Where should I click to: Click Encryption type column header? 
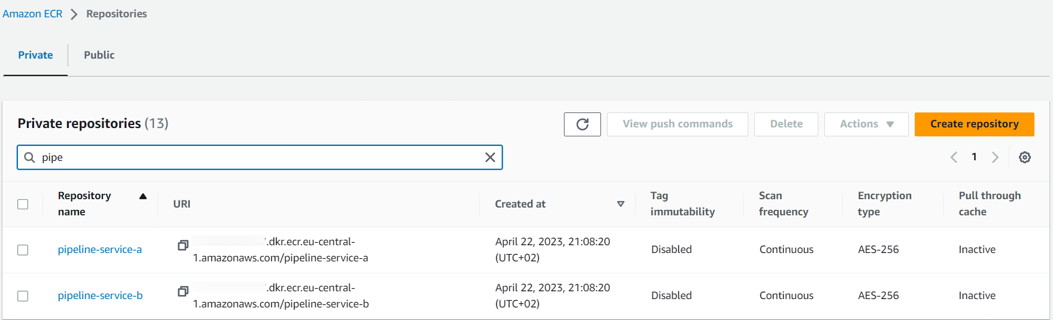tap(885, 204)
